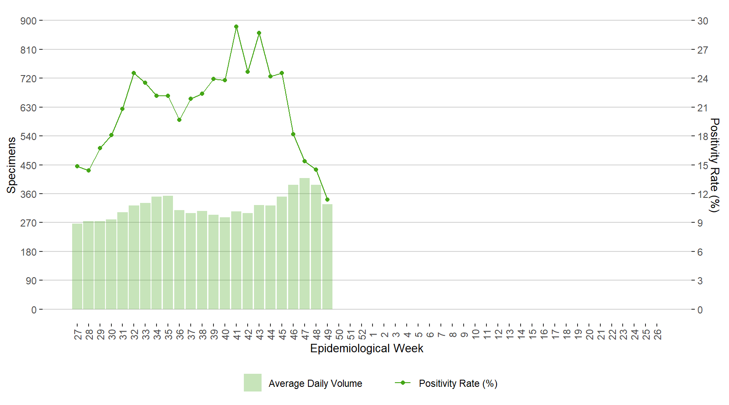Click the week 27 positivity rate data point
The image size is (729, 405).
77,166
